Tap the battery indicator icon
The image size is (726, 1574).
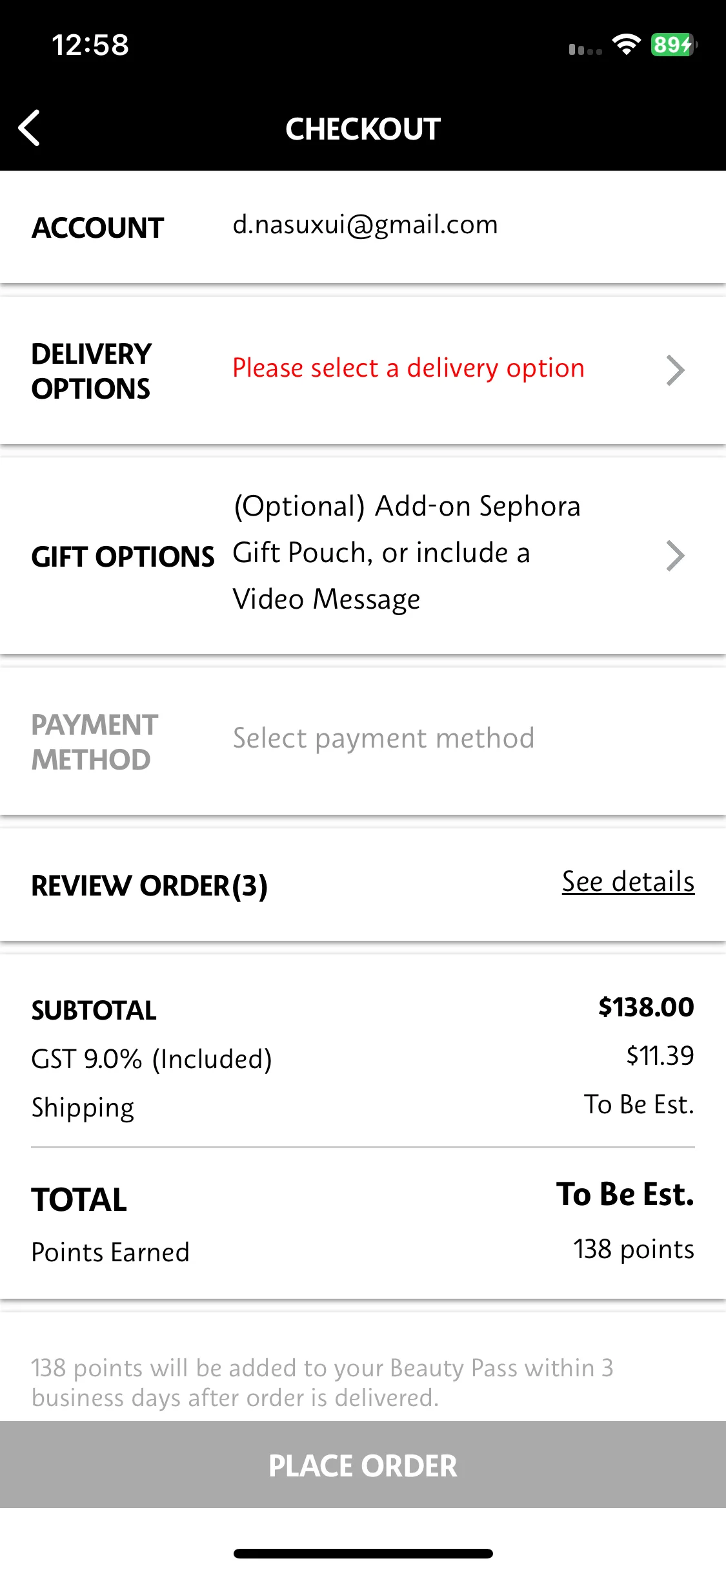674,45
